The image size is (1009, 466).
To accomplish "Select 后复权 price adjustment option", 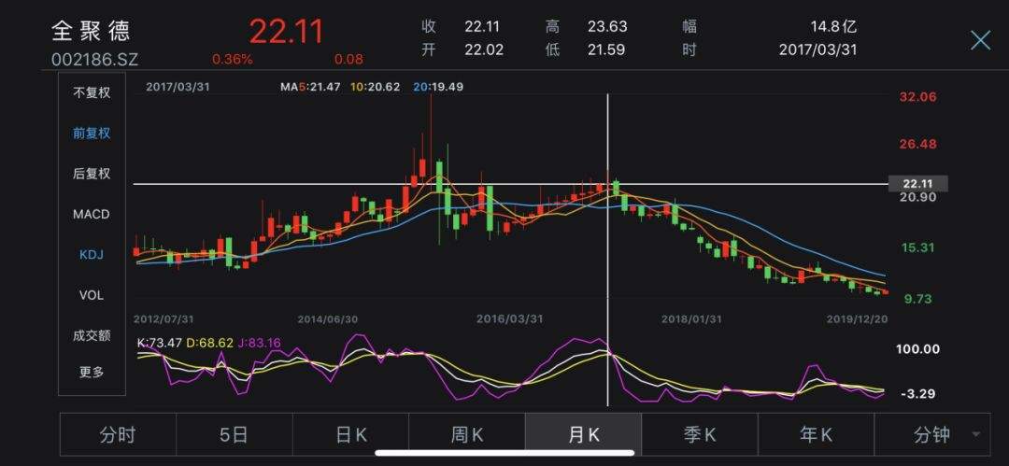I will 92,174.
